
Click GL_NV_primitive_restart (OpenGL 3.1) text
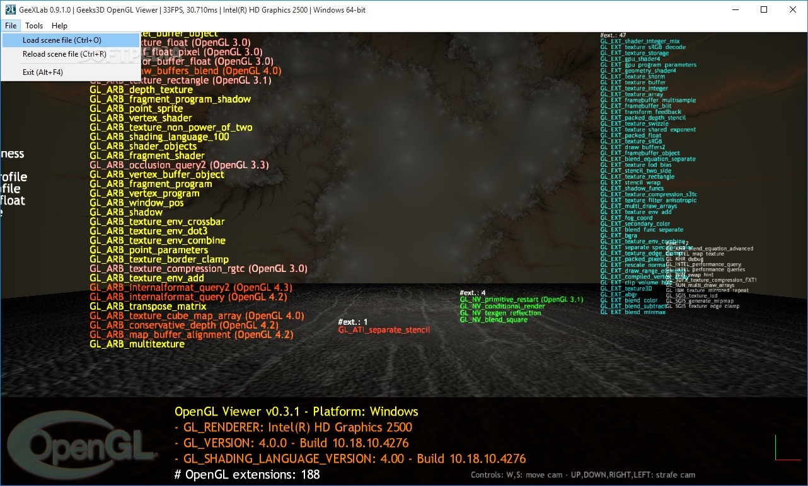521,300
